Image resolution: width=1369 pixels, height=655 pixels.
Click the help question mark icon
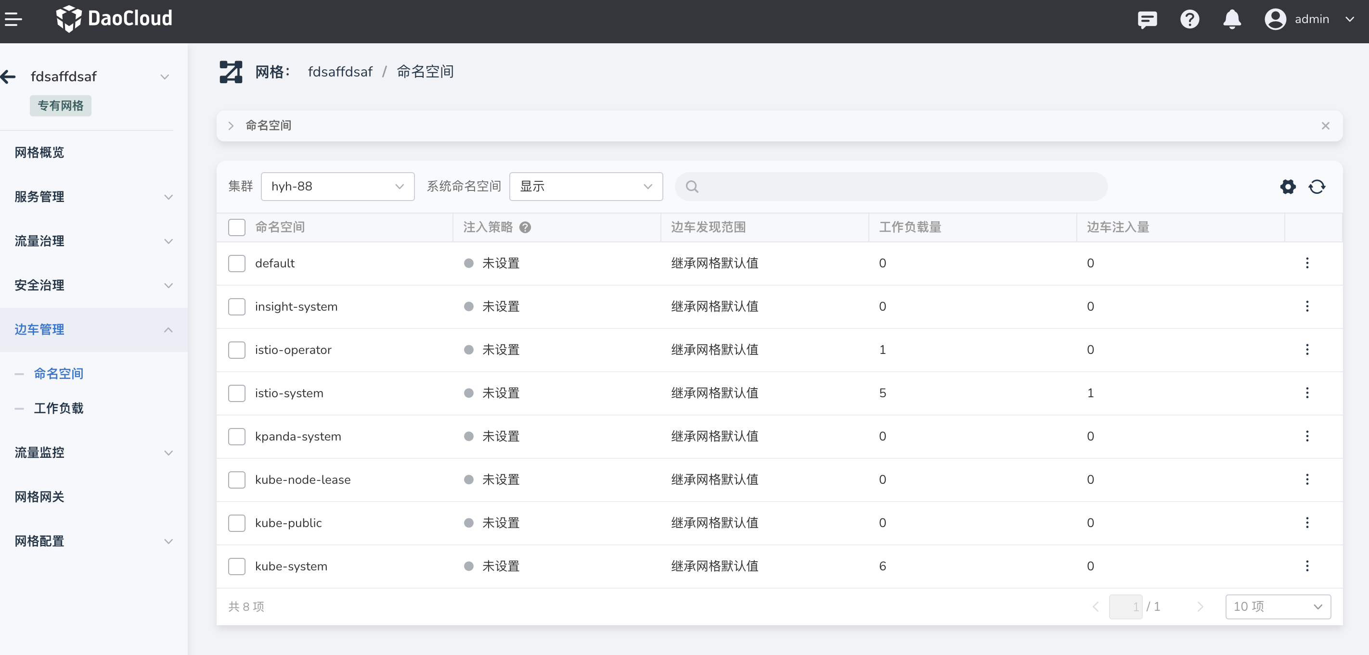(x=1189, y=20)
